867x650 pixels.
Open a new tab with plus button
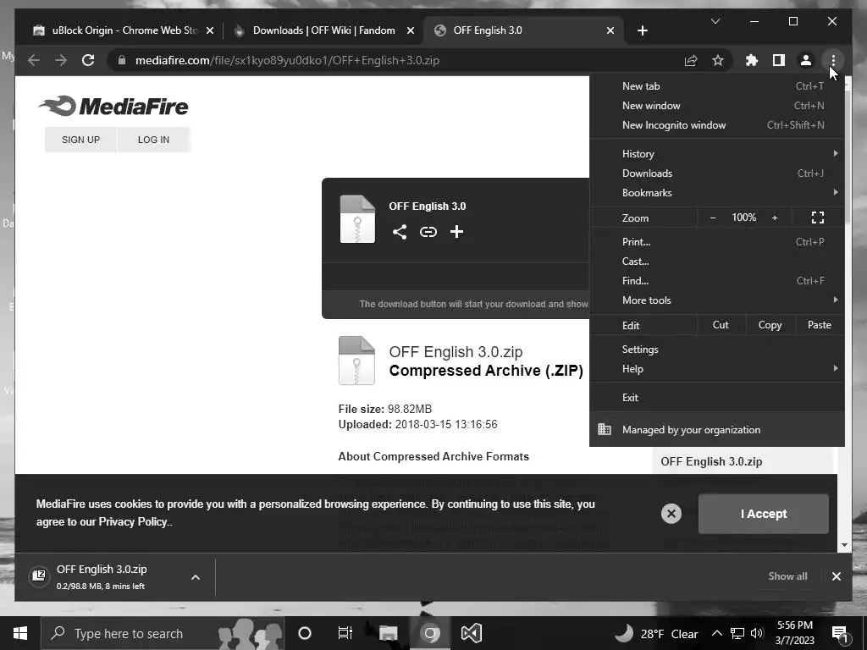point(642,30)
